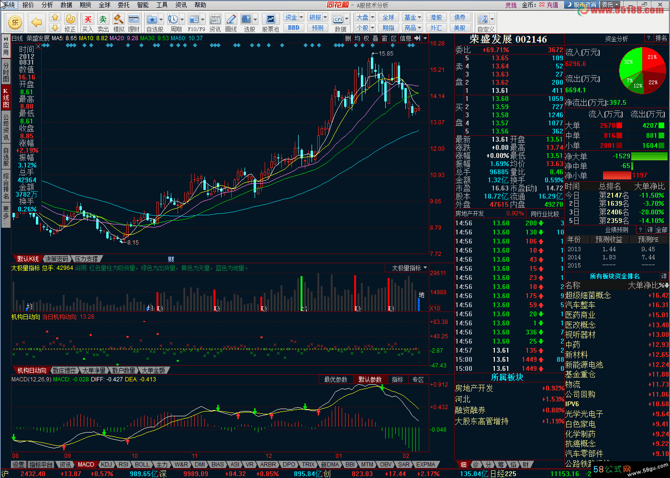
Task: Click the 全部 link in 业绩预测
Action: pos(662,230)
